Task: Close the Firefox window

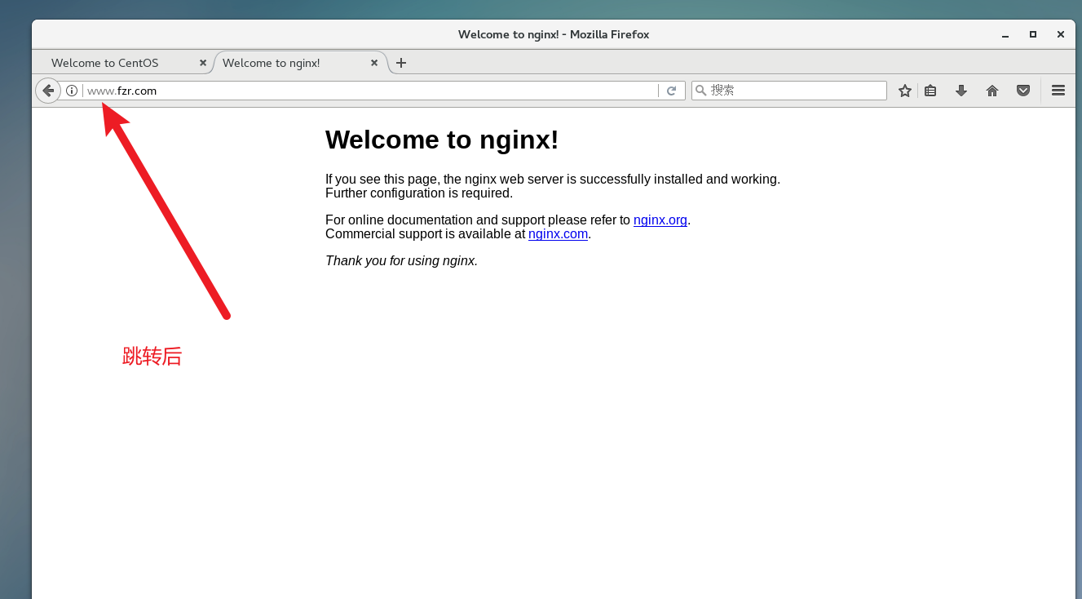Action: (x=1061, y=34)
